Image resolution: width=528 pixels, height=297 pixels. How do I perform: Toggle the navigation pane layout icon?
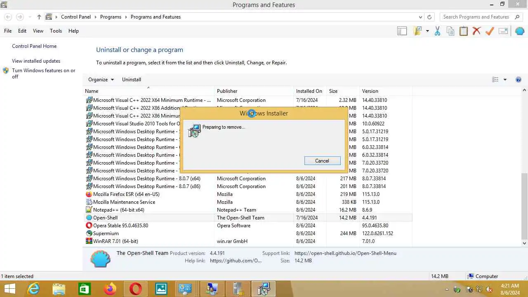pos(402,31)
